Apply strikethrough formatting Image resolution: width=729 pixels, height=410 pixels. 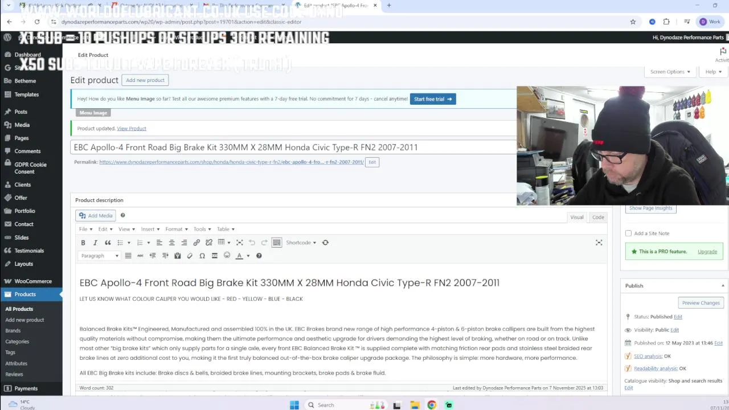140,256
